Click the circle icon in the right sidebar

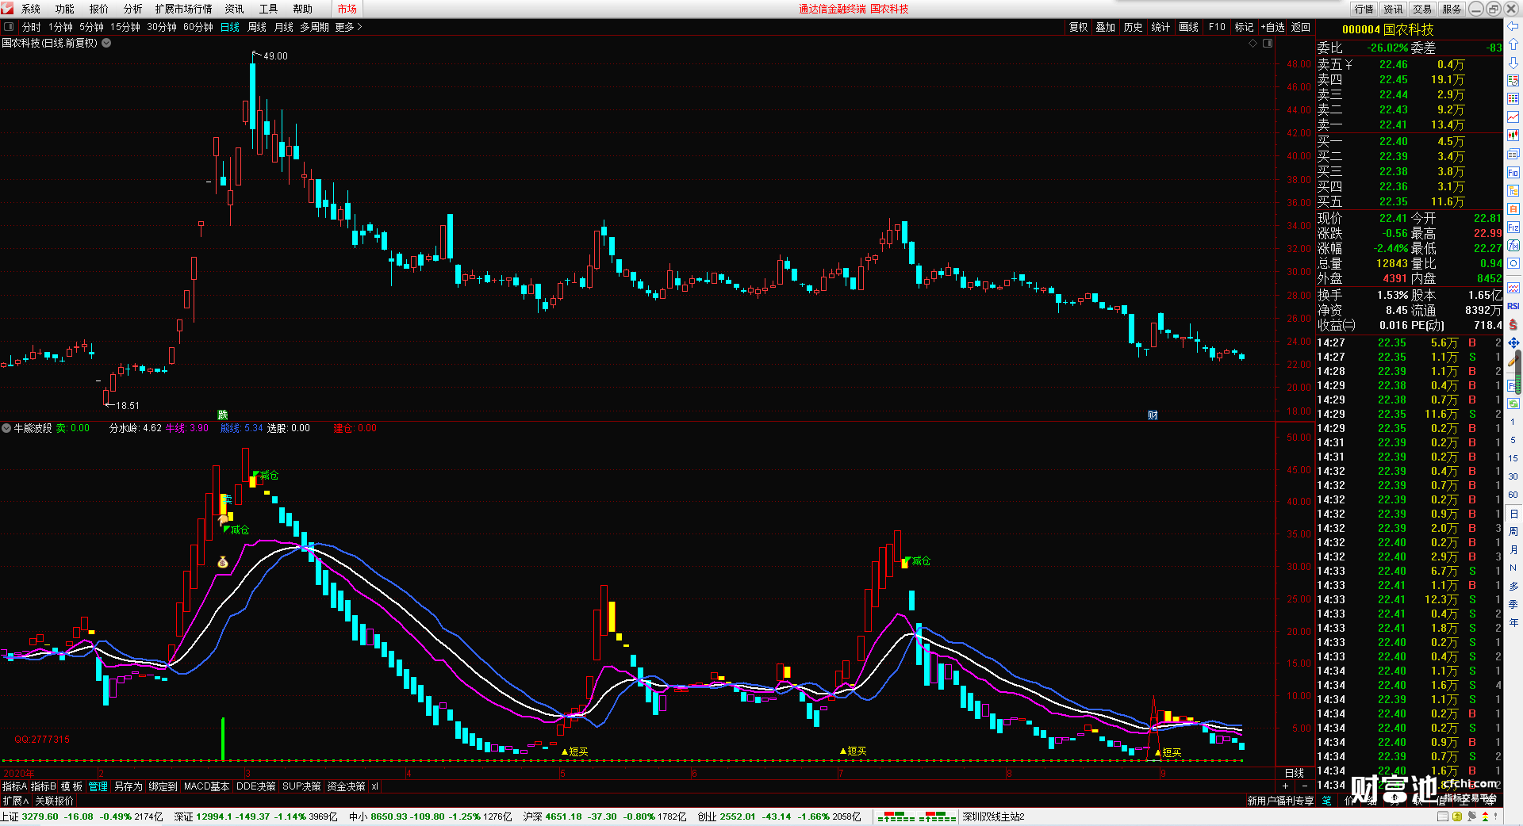(x=1513, y=264)
